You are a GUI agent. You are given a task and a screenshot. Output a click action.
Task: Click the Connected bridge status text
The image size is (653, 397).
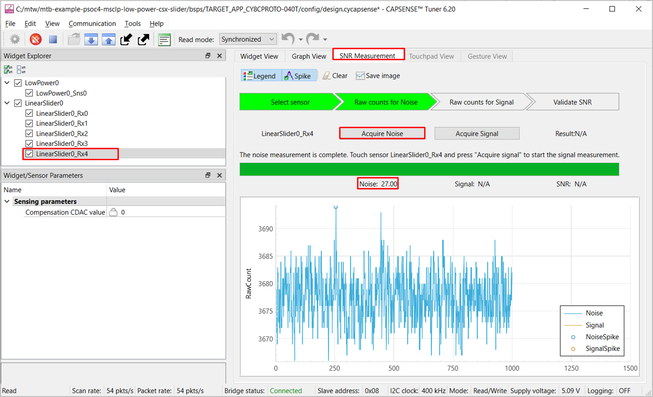(x=286, y=391)
